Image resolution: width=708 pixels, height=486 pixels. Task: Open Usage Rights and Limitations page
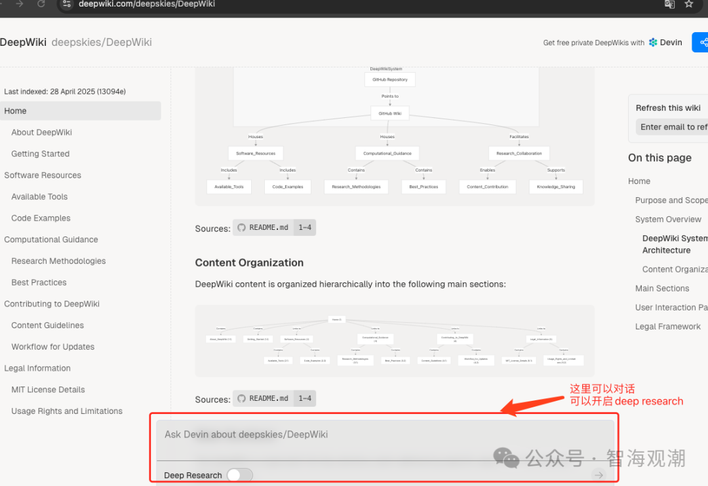67,411
